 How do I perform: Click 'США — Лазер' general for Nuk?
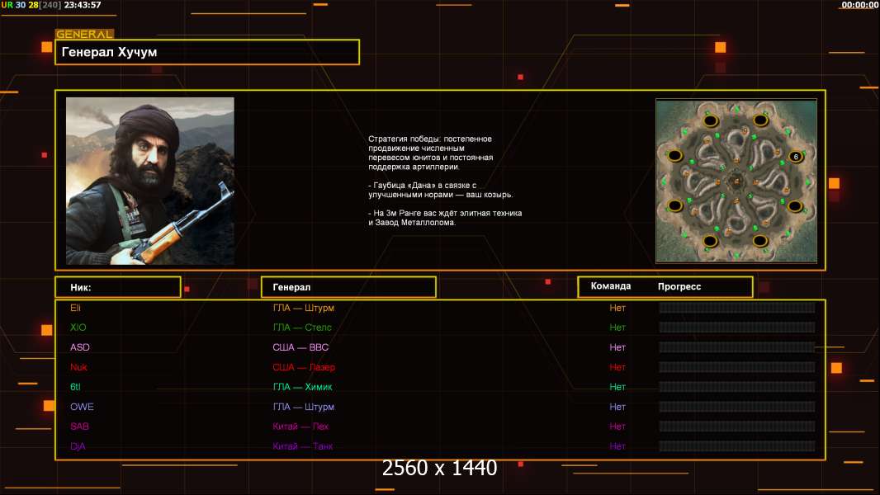point(304,367)
